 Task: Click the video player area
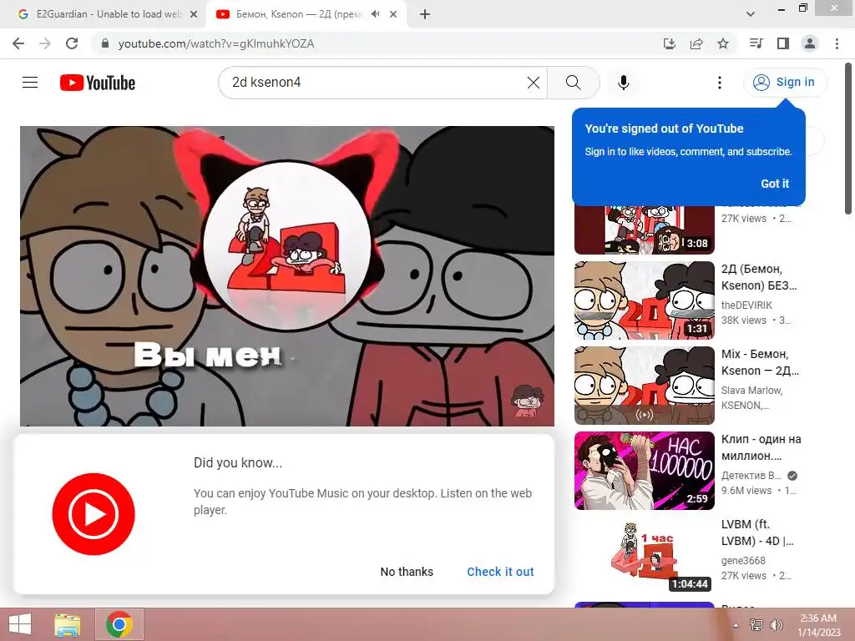[x=287, y=275]
